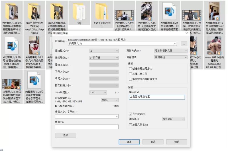228x151 pixels.
Task: Check the 压缩共享文件 option
Action: pos(131,74)
